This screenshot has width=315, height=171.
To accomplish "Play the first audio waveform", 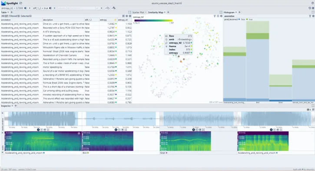I will tap(38, 130).
